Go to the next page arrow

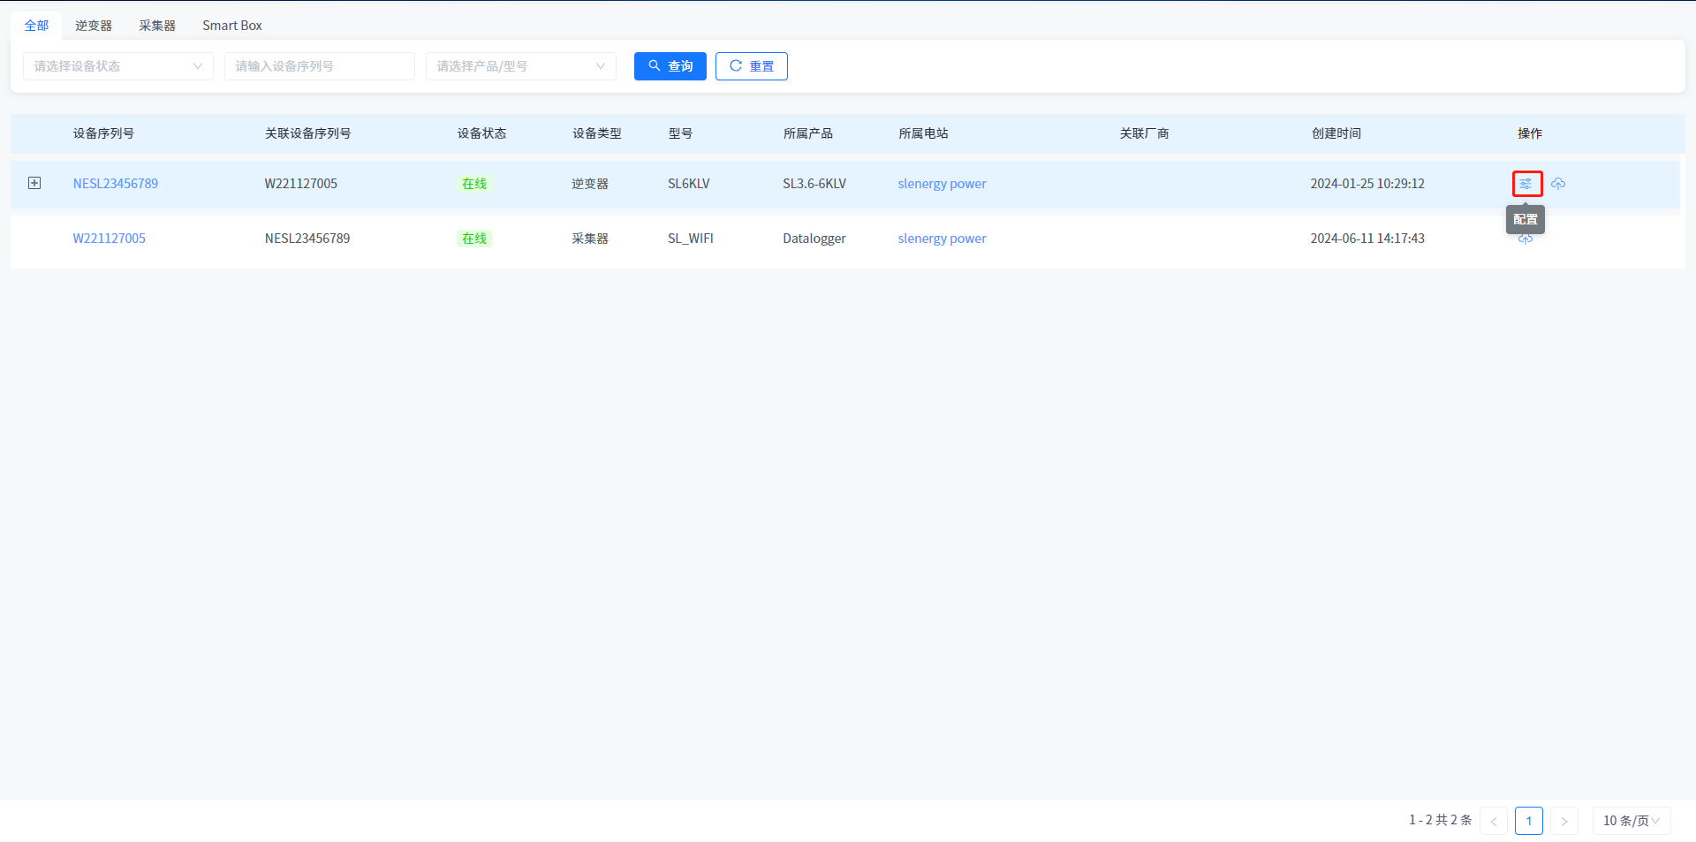point(1563,821)
